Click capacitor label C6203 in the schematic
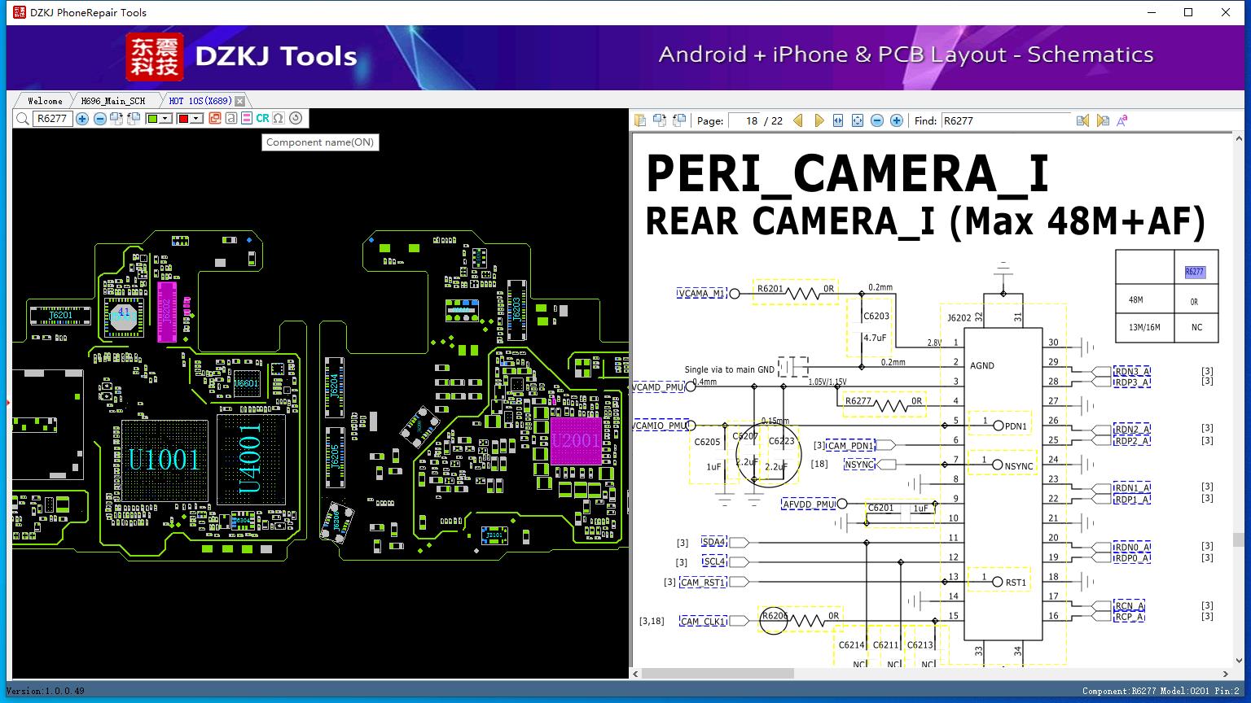The height and width of the screenshot is (703, 1251). click(x=876, y=316)
